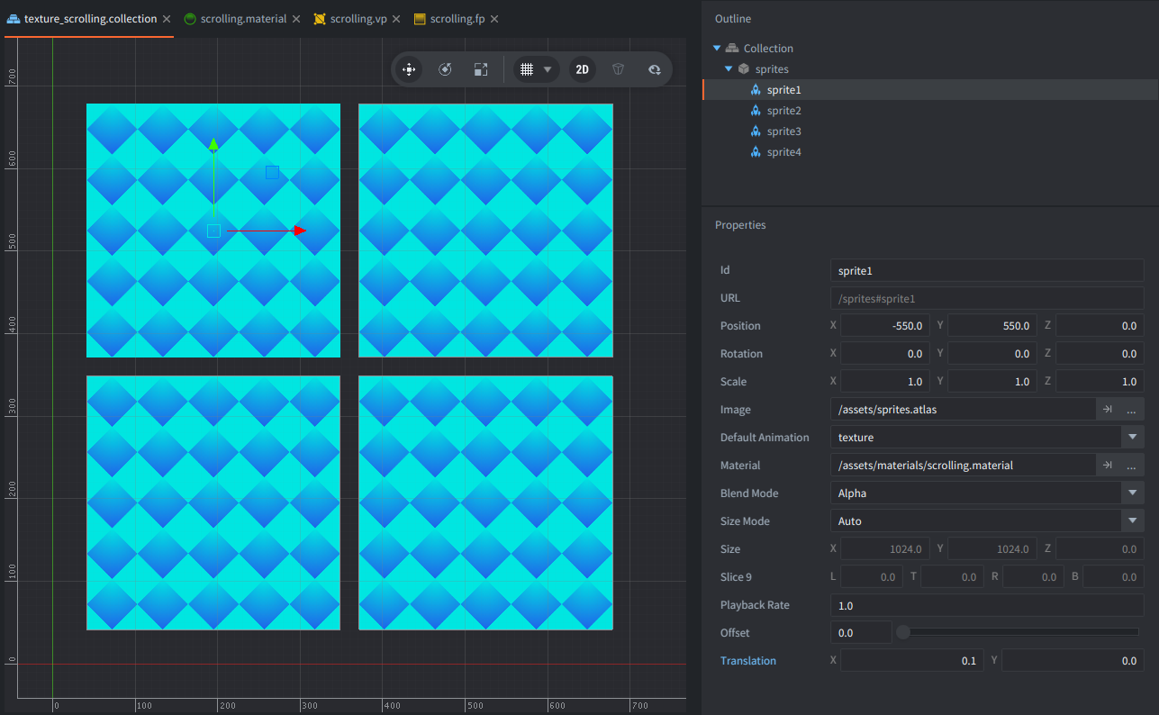Screen dimensions: 1159x715
Task: Click inside the Playback Rate input field
Action: click(x=986, y=604)
